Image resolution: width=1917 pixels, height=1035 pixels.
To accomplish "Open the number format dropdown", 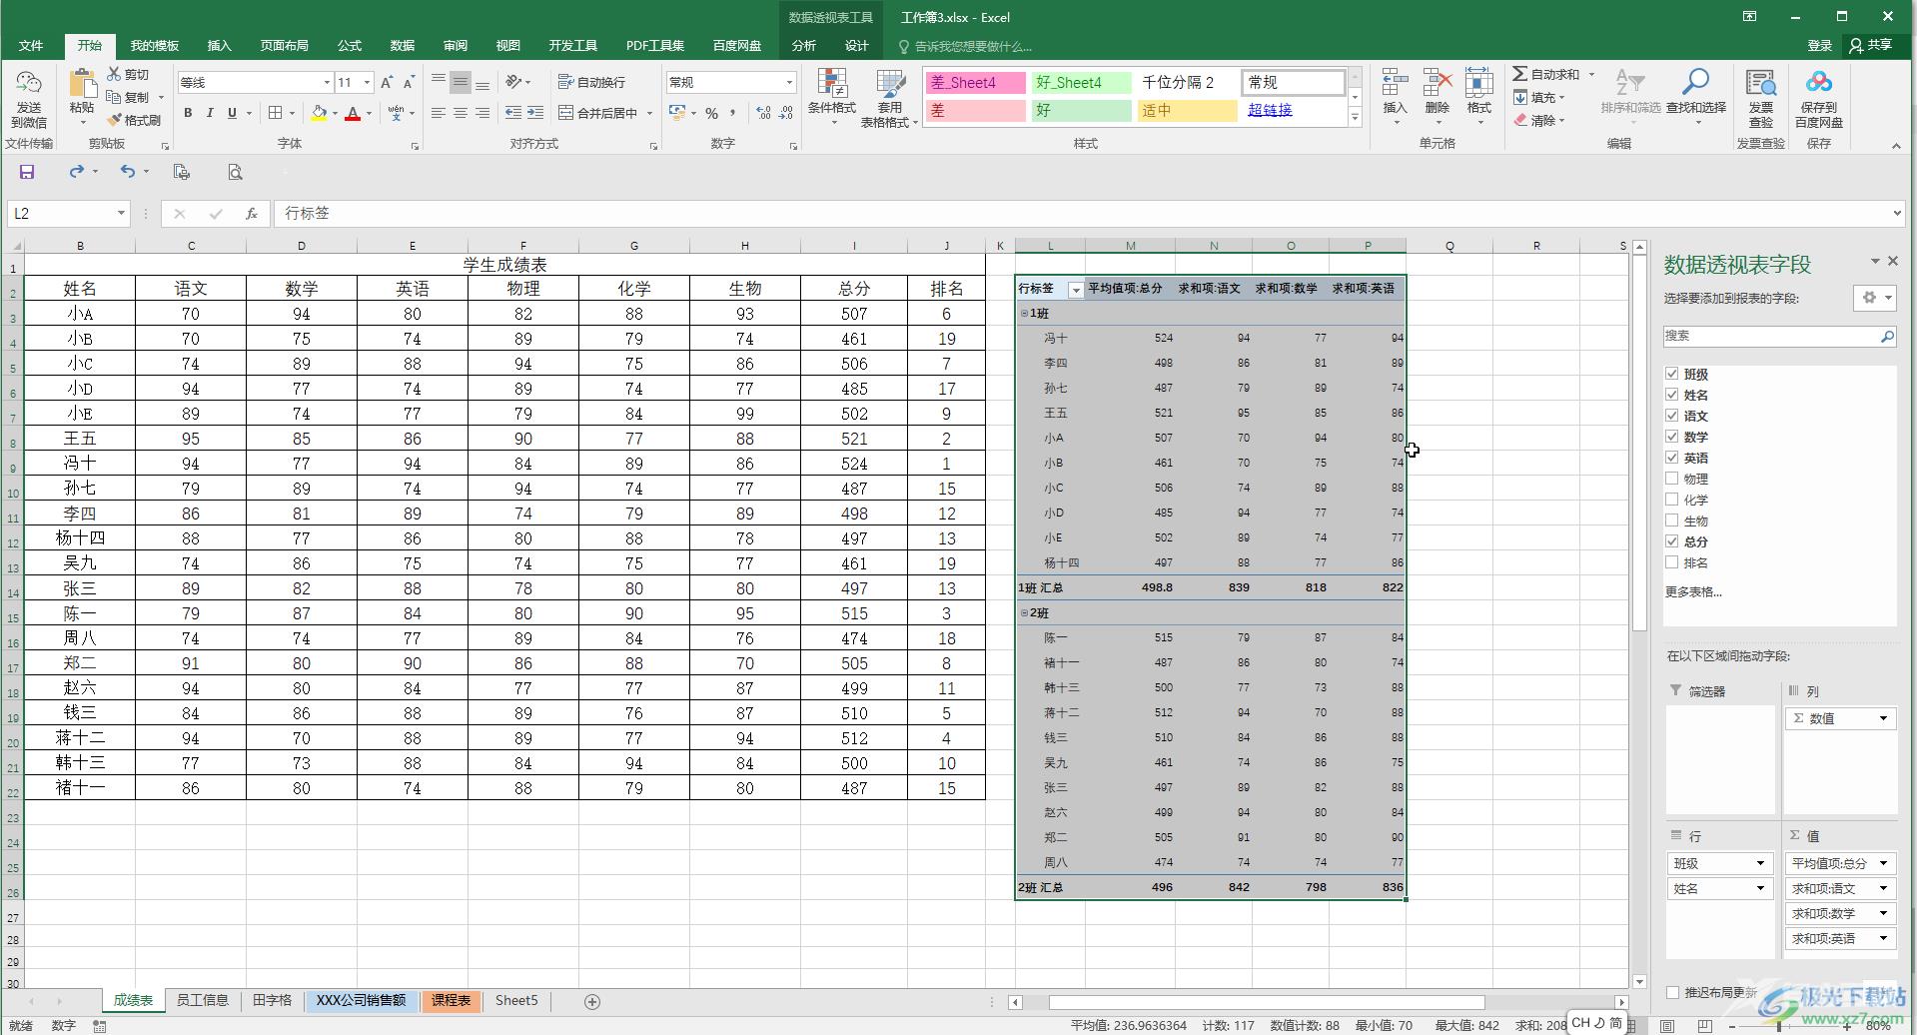I will pyautogui.click(x=789, y=82).
